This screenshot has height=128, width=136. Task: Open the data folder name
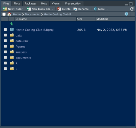pos(18,35)
